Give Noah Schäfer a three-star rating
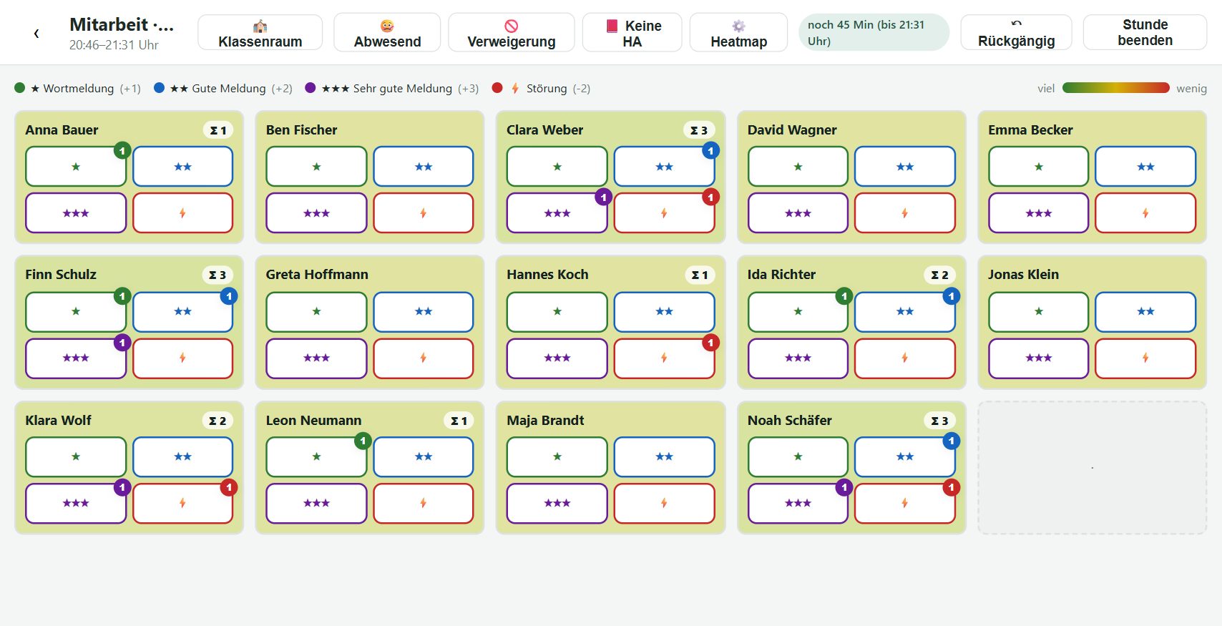Image resolution: width=1222 pixels, height=626 pixels. pos(798,503)
